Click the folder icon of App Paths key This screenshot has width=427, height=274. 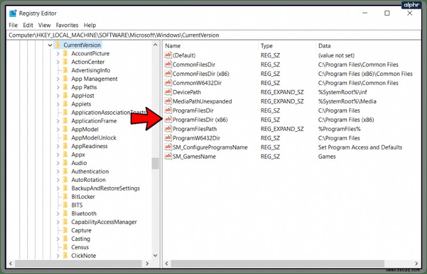point(65,87)
